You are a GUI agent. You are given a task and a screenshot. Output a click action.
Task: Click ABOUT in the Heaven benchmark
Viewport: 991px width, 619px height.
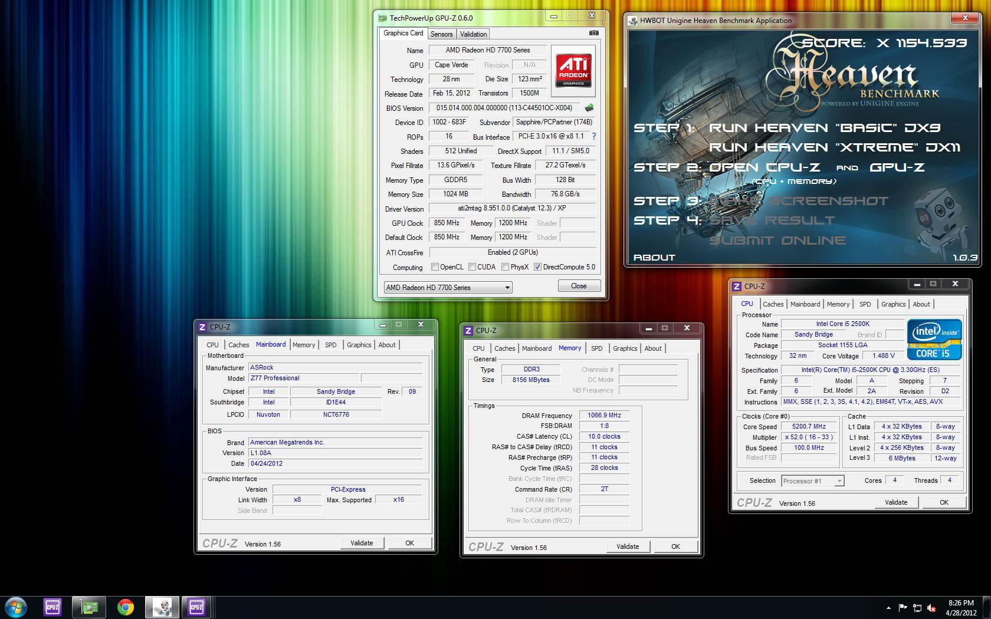pos(654,258)
